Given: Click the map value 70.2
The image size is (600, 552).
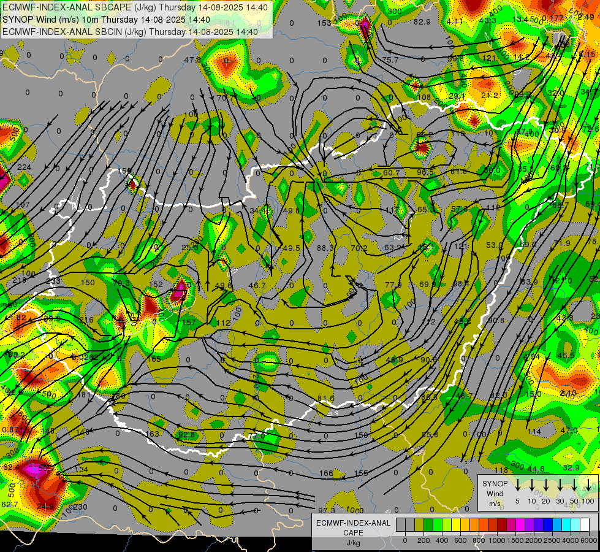Looking at the screenshot, I should 359,248.
